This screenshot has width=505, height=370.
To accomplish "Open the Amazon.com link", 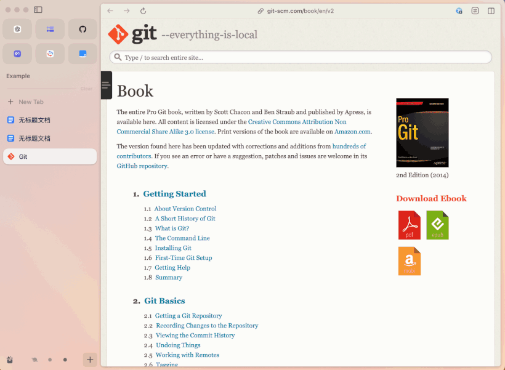I will [x=352, y=131].
